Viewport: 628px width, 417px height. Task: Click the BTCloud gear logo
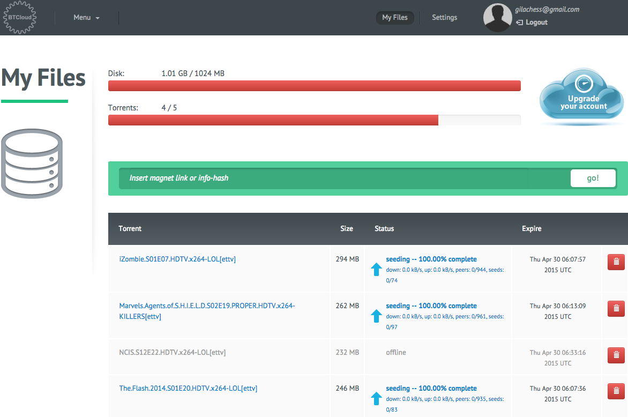pos(20,17)
